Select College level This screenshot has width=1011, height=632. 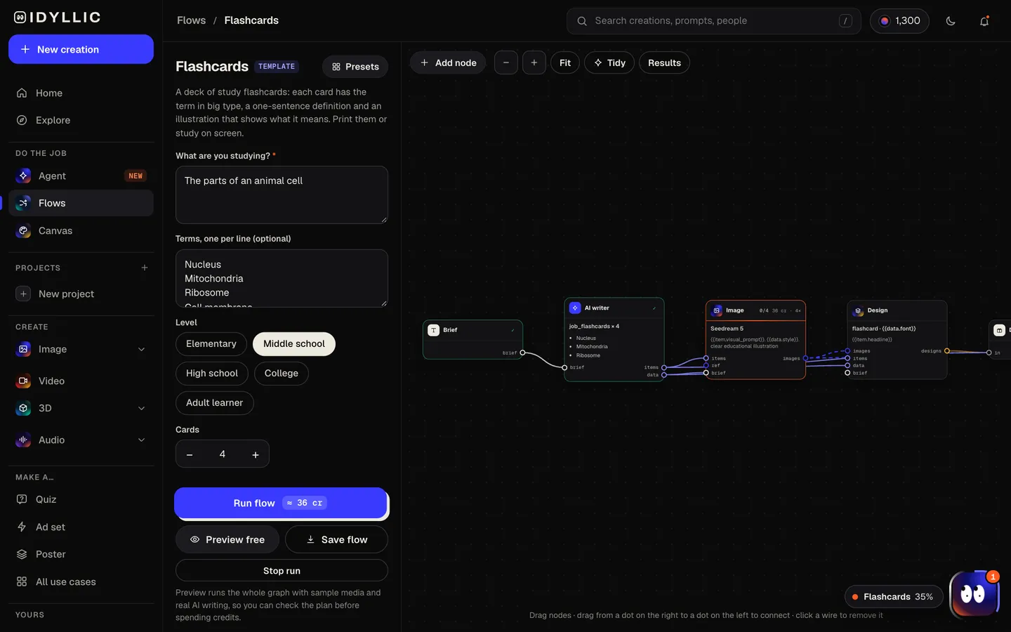coord(282,374)
